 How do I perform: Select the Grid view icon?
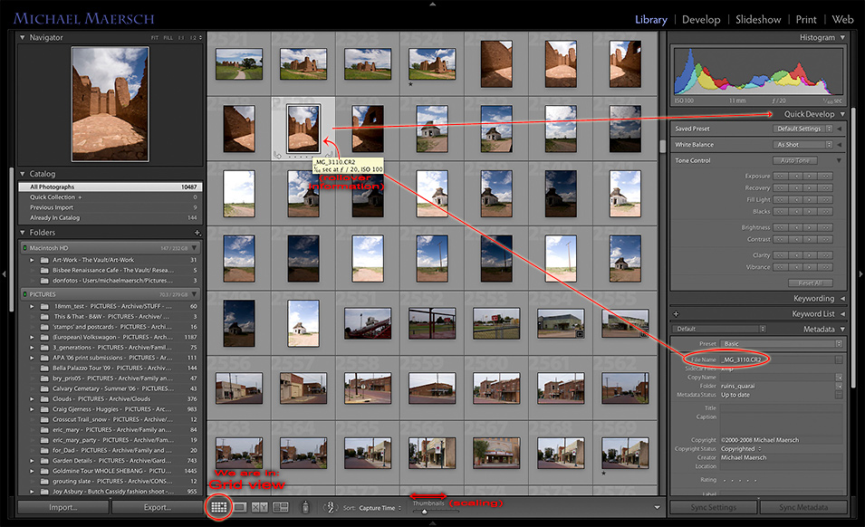point(218,507)
